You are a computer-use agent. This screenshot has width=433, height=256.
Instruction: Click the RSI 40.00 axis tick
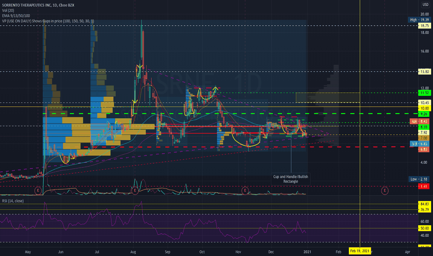coord(425,236)
